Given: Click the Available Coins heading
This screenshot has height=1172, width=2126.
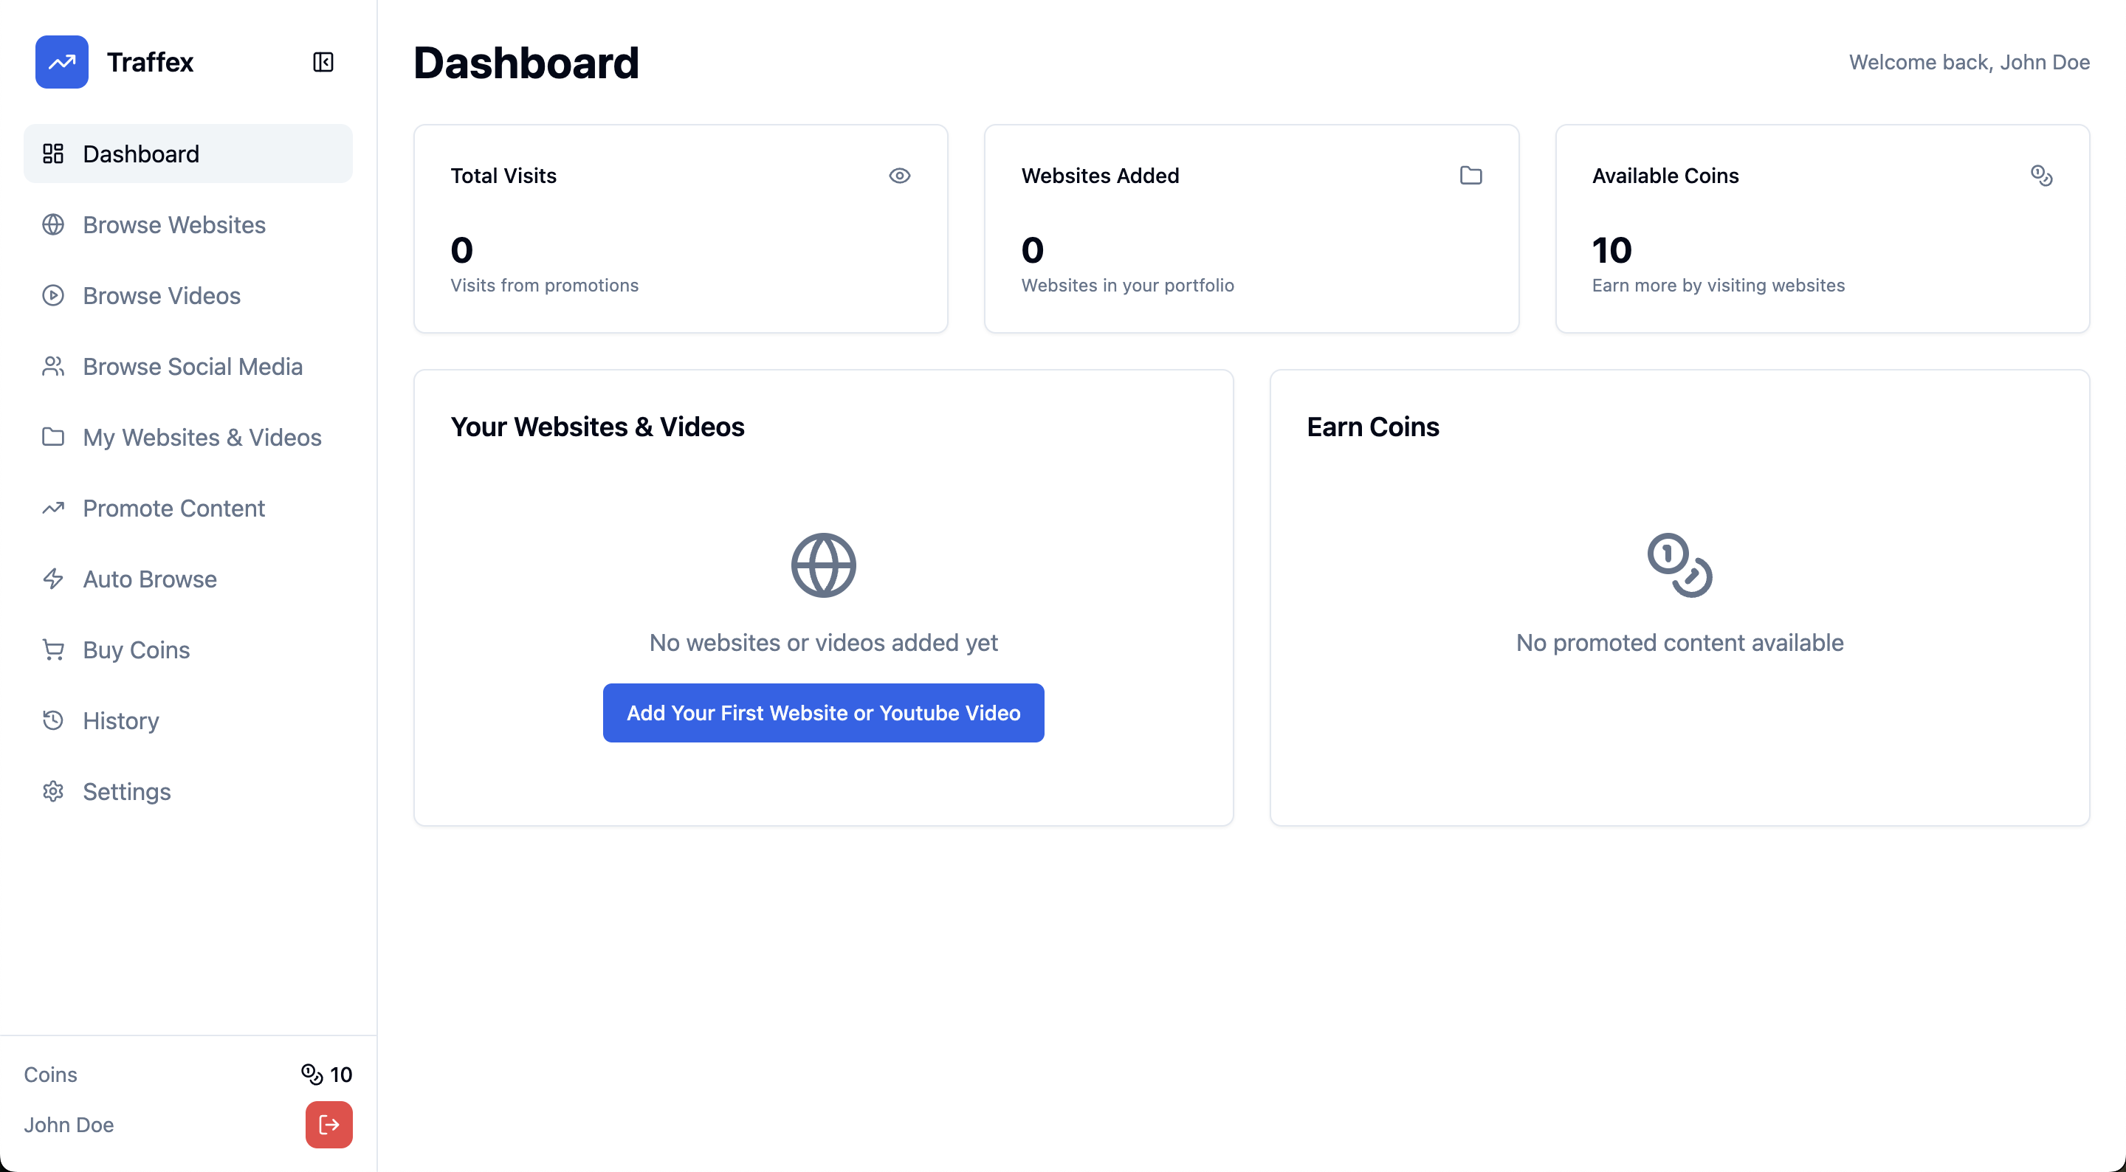Looking at the screenshot, I should (x=1665, y=176).
